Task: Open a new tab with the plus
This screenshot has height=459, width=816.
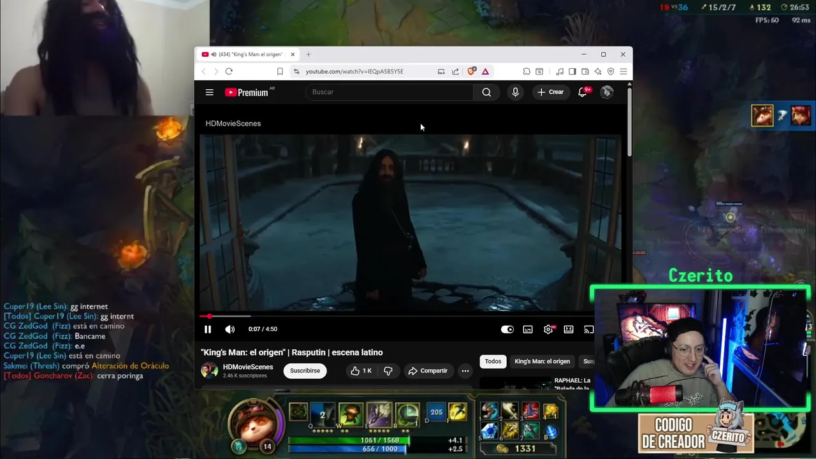Action: click(x=309, y=55)
